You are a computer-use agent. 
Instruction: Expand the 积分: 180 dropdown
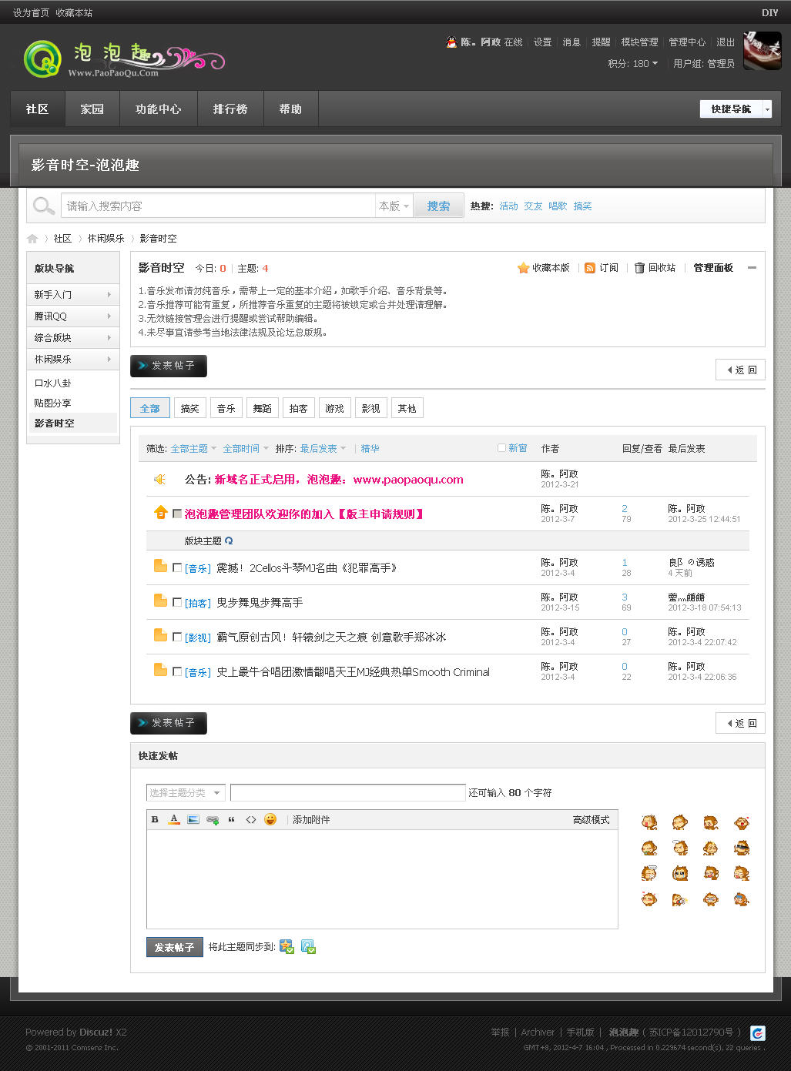(632, 63)
